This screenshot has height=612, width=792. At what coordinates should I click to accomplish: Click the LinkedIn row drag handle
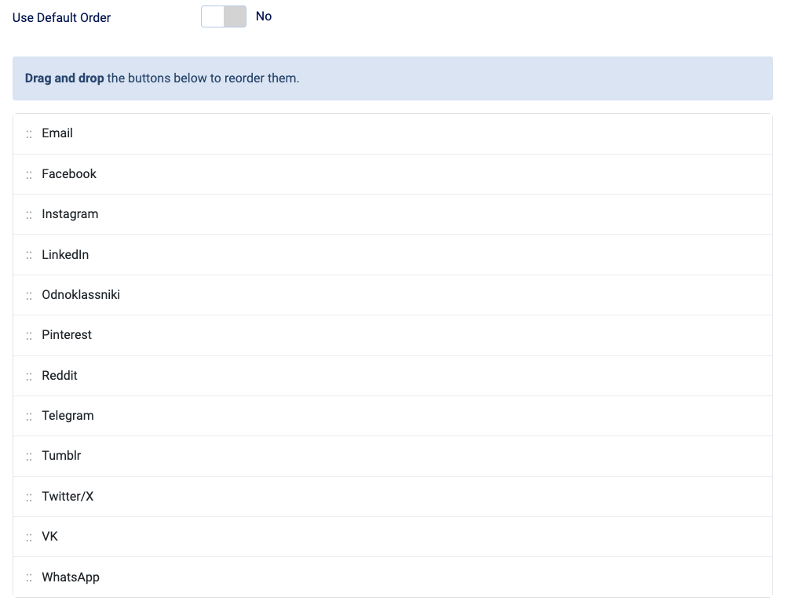pos(29,255)
